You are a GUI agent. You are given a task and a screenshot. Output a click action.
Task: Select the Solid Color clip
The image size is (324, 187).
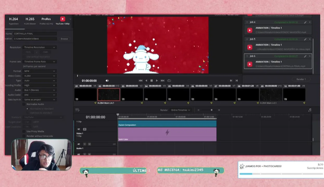pos(167,134)
